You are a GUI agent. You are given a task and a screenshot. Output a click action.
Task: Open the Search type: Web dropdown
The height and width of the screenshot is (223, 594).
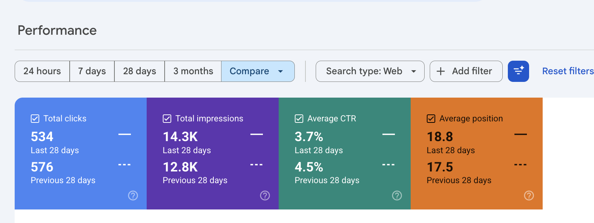370,71
